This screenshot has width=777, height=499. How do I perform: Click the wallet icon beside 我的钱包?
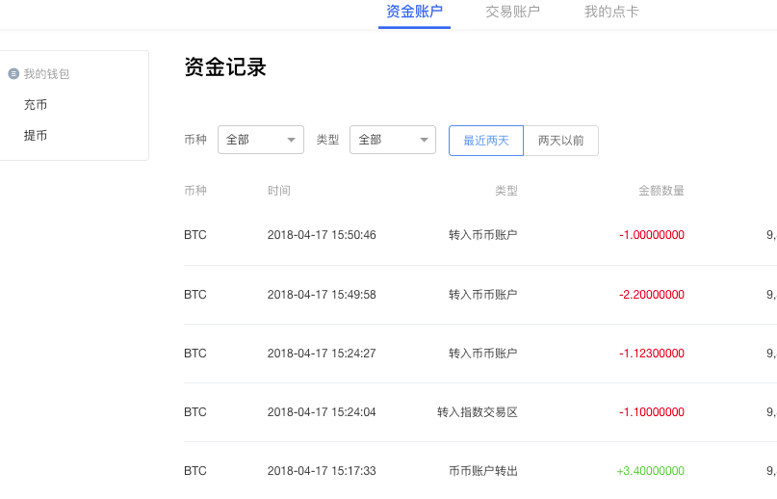(13, 73)
